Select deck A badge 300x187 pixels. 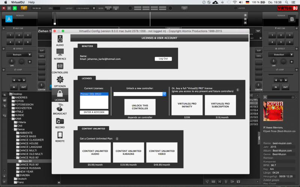pos(9,19)
